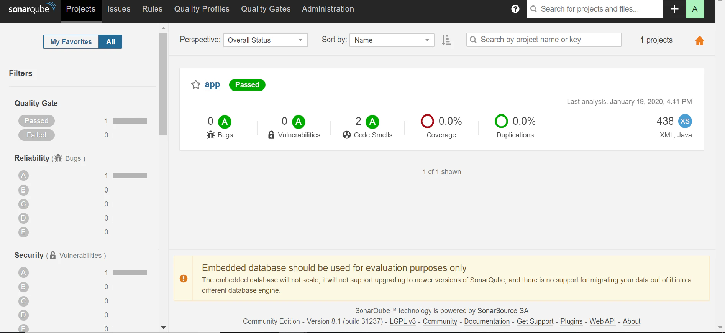Viewport: 725px width, 333px height.
Task: Open the About footer link
Action: click(x=632, y=321)
